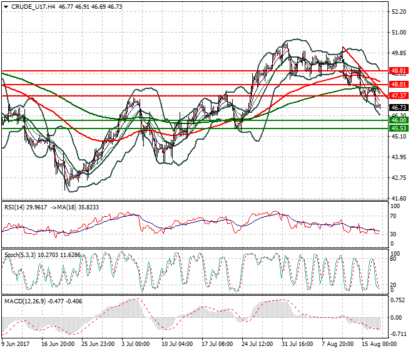
Task: Select the CRUDE_U17,H4 symbol title text
Action: coord(33,7)
